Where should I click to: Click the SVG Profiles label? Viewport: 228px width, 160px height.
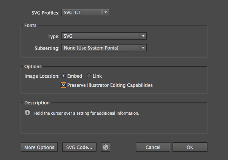pos(45,13)
